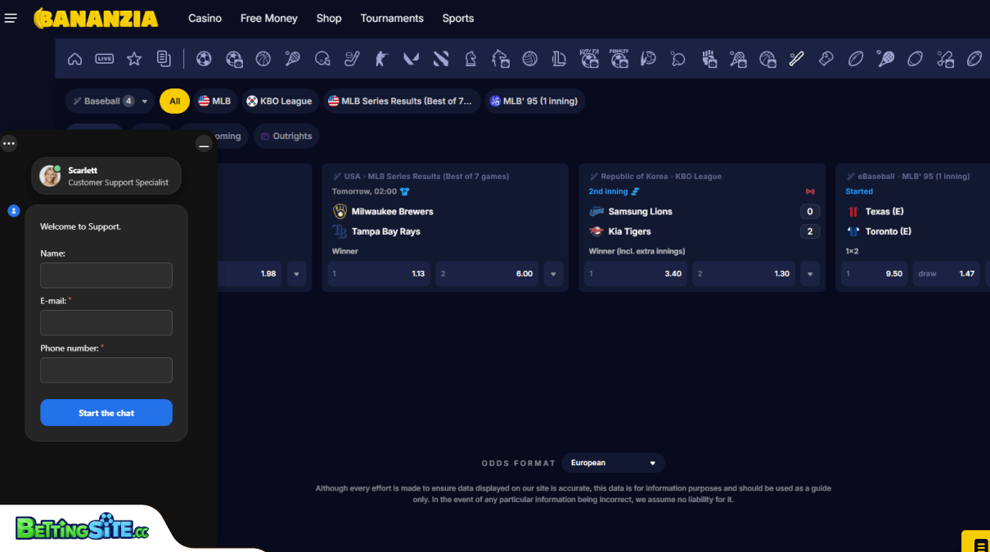Open the Free Money menu
This screenshot has height=552, width=990.
pos(269,18)
